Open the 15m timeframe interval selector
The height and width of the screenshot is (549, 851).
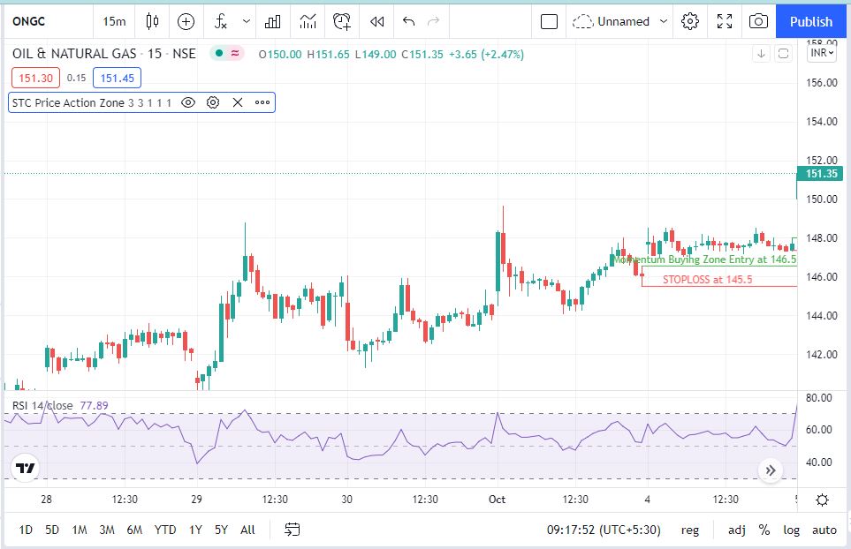(x=113, y=21)
